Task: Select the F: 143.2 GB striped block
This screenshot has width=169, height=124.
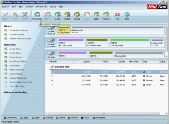Action: coord(71,42)
